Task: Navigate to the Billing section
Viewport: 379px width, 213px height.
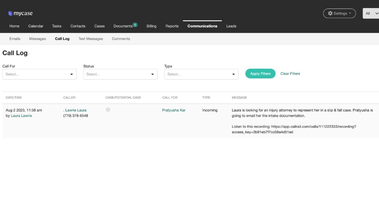Action: 151,26
